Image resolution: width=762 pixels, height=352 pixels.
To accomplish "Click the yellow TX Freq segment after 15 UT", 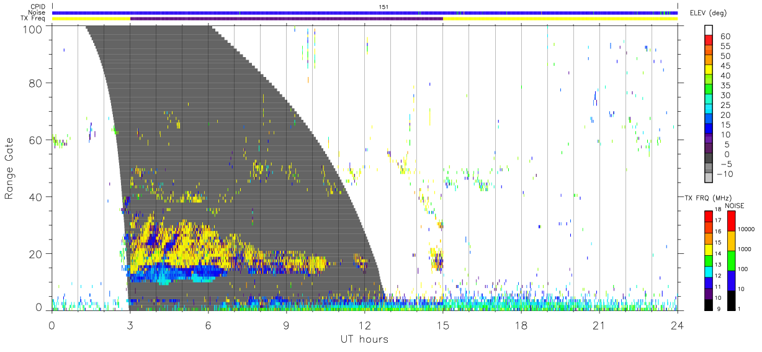I will pos(560,19).
